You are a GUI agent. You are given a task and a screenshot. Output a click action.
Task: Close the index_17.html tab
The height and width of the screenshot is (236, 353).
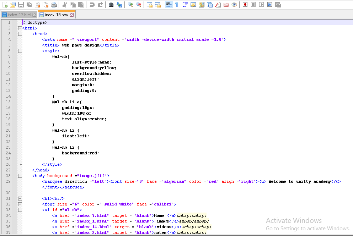click(34, 15)
